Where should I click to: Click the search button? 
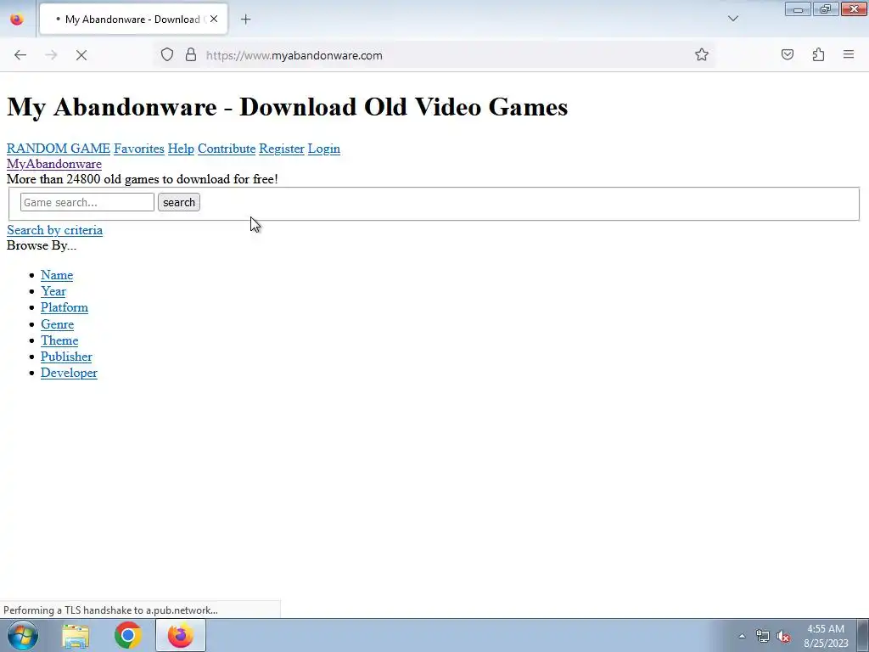click(x=179, y=202)
